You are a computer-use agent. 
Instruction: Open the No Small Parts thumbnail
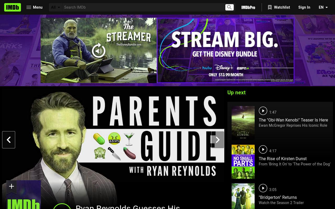point(243,162)
